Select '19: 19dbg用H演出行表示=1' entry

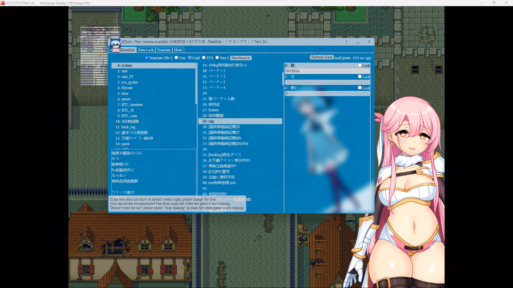pos(240,65)
